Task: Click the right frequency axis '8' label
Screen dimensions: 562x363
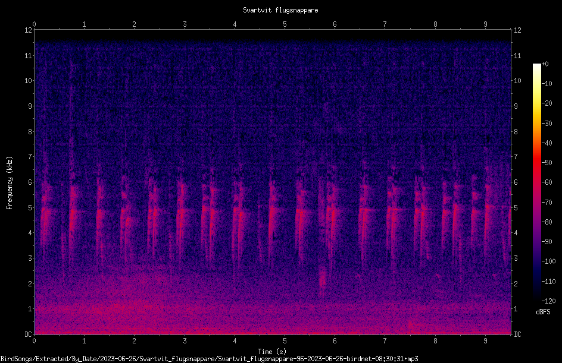Action: click(x=516, y=132)
